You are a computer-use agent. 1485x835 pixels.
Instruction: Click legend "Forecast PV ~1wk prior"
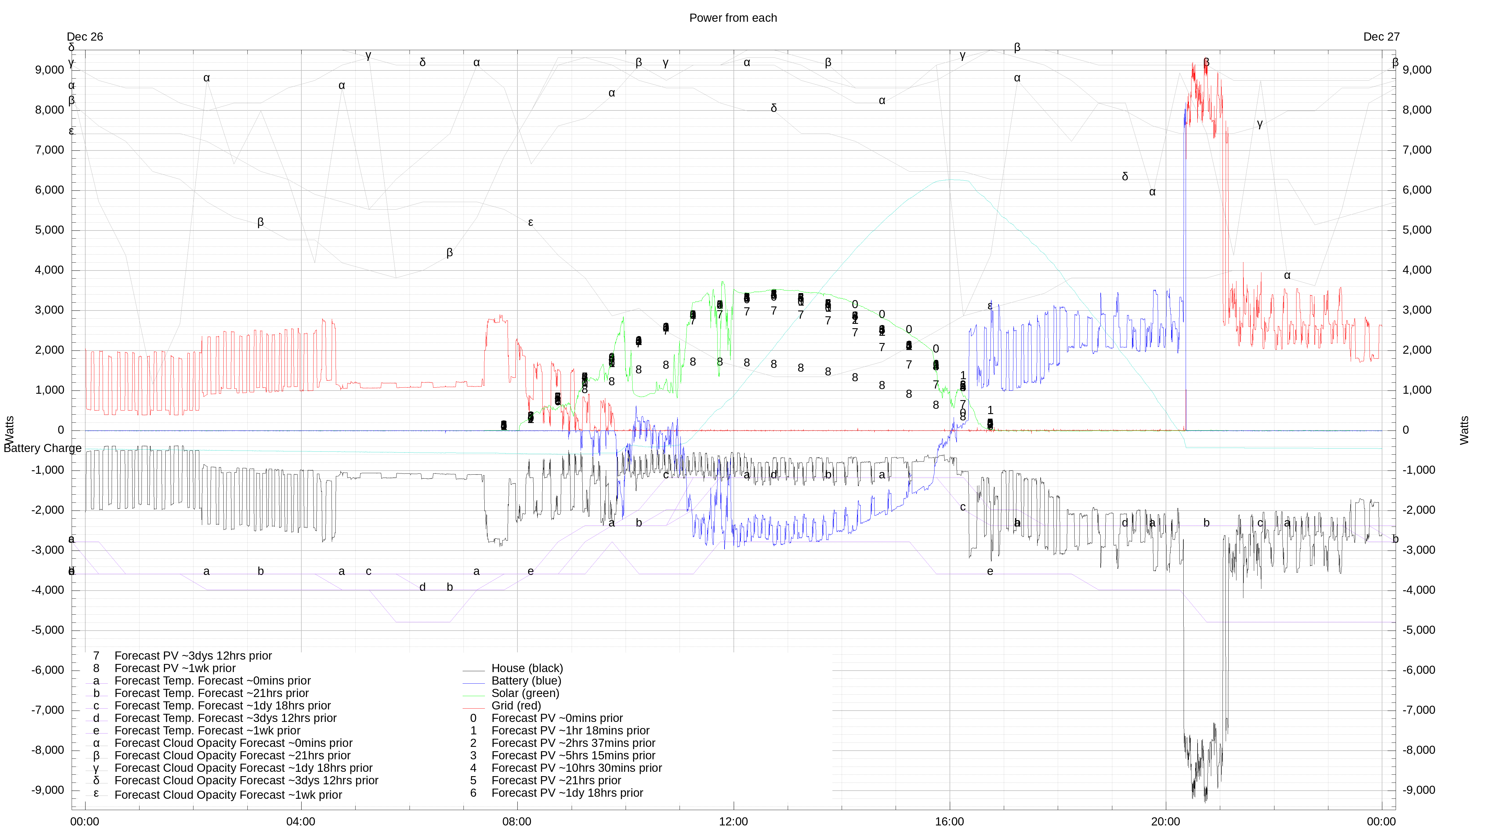pyautogui.click(x=175, y=669)
